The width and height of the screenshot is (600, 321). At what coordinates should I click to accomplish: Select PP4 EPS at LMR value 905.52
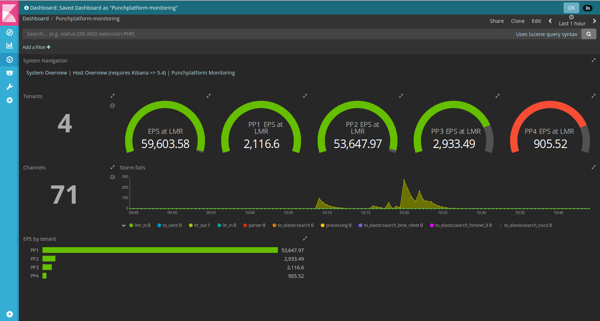tap(550, 144)
